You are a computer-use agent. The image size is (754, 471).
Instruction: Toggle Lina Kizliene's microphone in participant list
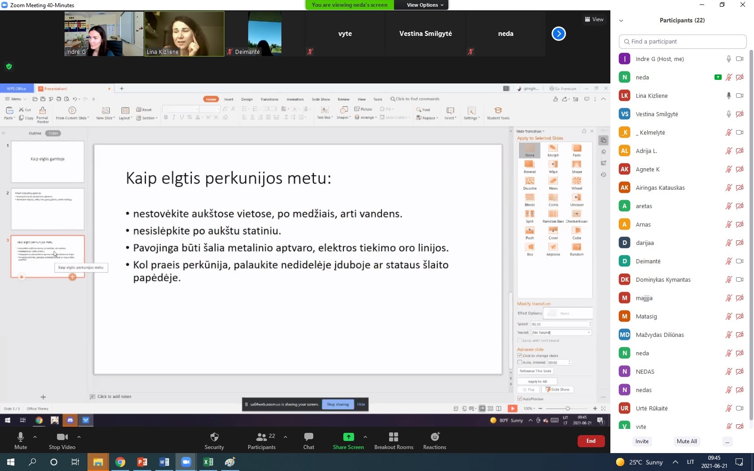[729, 96]
